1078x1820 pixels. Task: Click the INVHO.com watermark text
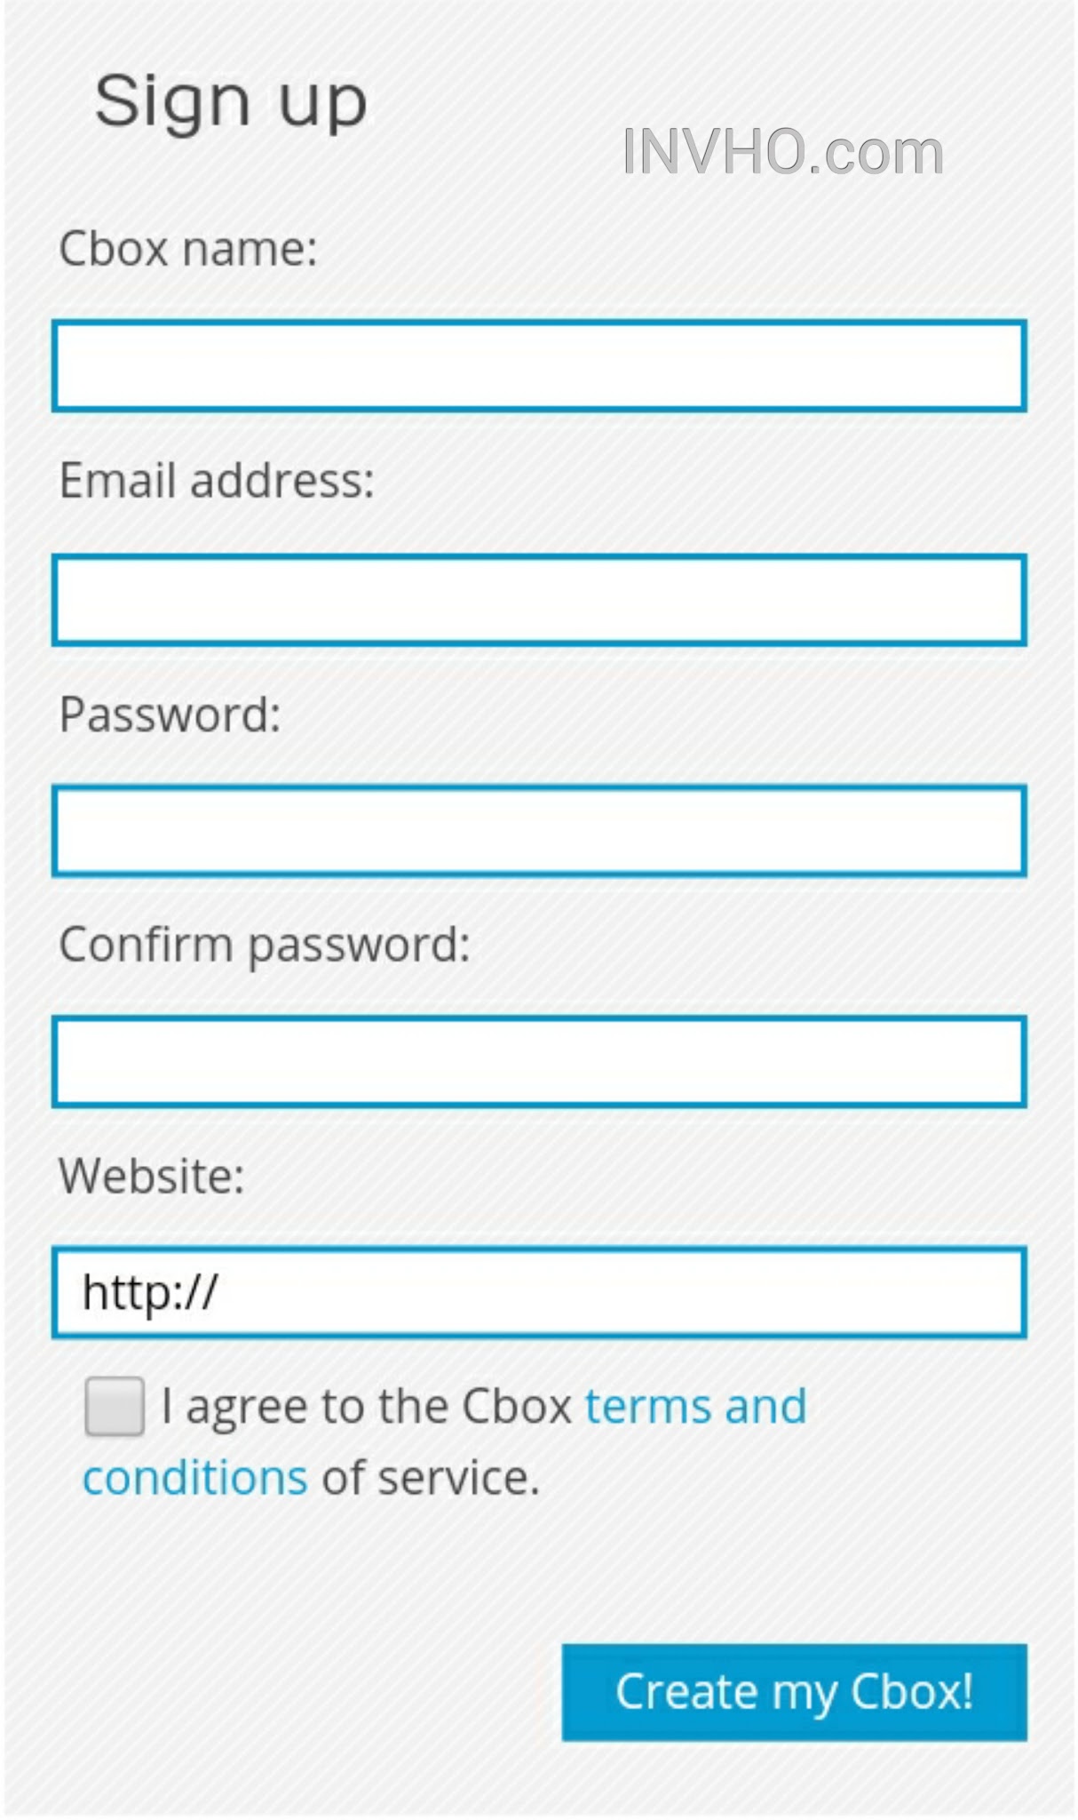782,152
